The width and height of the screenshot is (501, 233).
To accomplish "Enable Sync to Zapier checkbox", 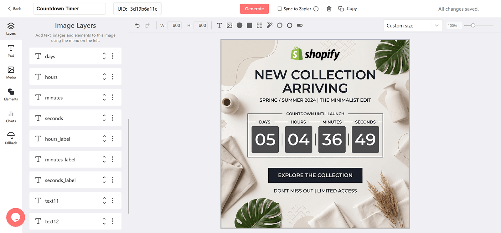I will pos(280,9).
